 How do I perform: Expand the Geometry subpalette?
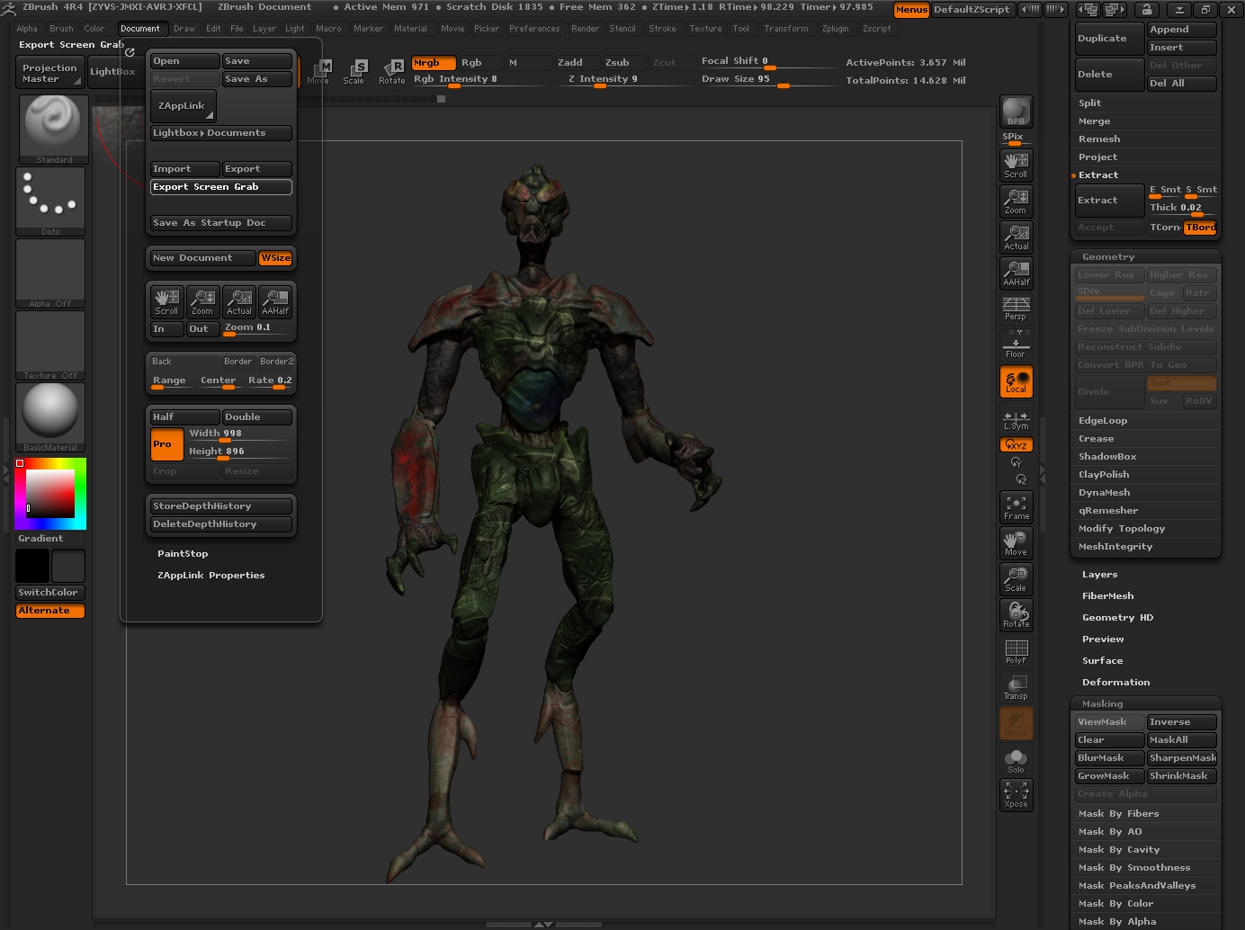1108,257
